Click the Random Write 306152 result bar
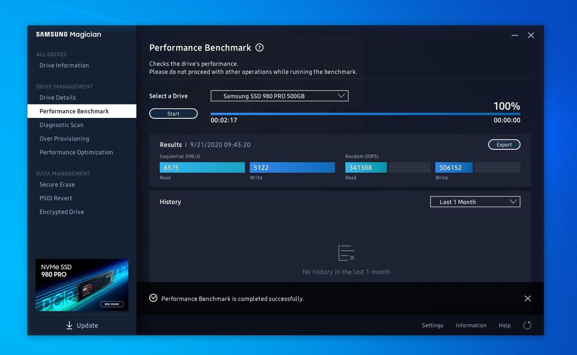This screenshot has width=577, height=355. pyautogui.click(x=478, y=167)
